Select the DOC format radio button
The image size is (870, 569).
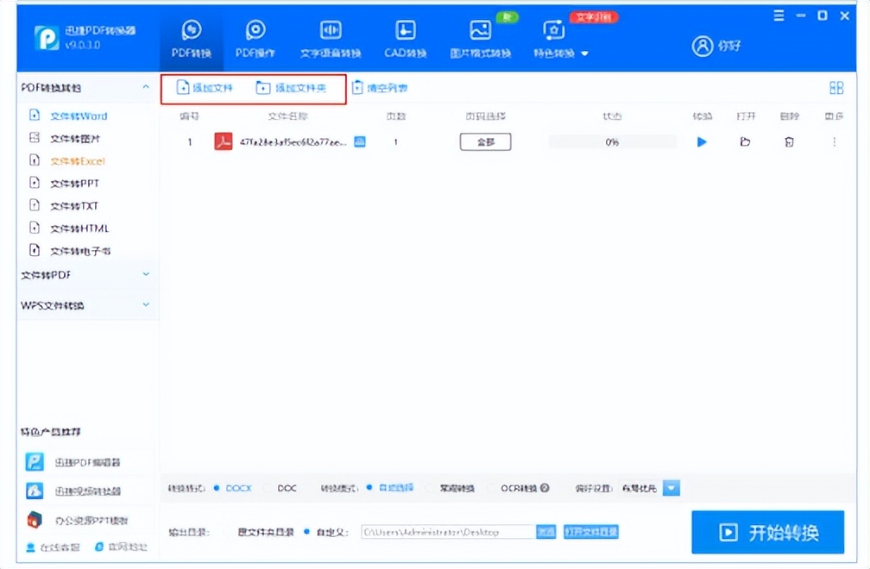268,488
